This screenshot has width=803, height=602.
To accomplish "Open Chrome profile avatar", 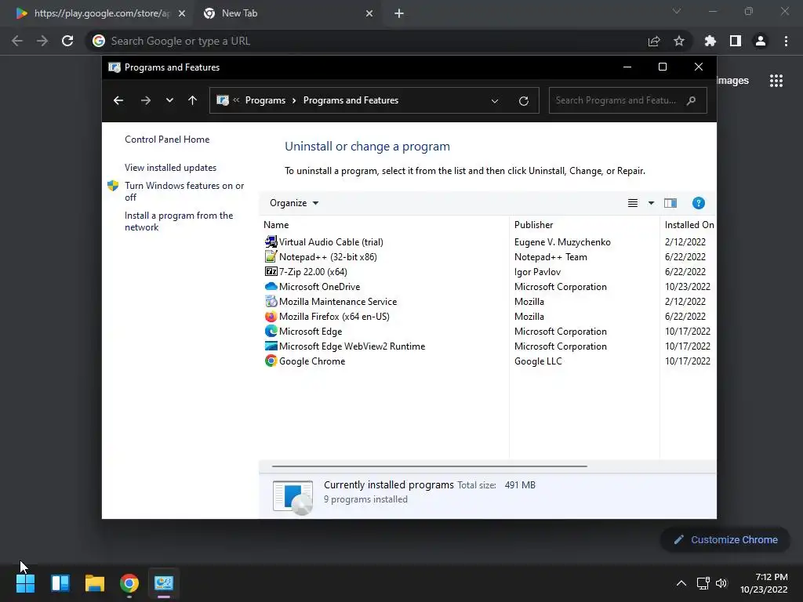I will 761,41.
